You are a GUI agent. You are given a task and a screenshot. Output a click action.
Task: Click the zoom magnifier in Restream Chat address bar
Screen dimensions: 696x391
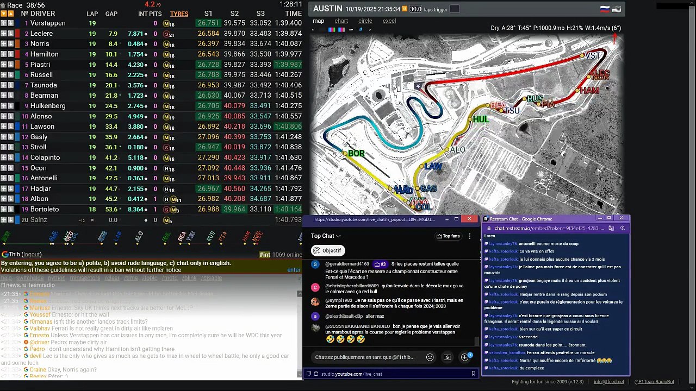click(x=623, y=229)
